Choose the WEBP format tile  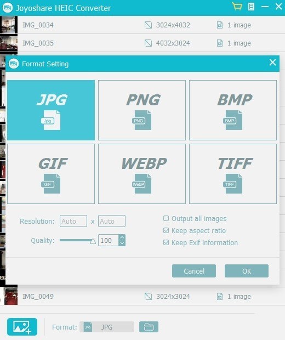pos(142,174)
